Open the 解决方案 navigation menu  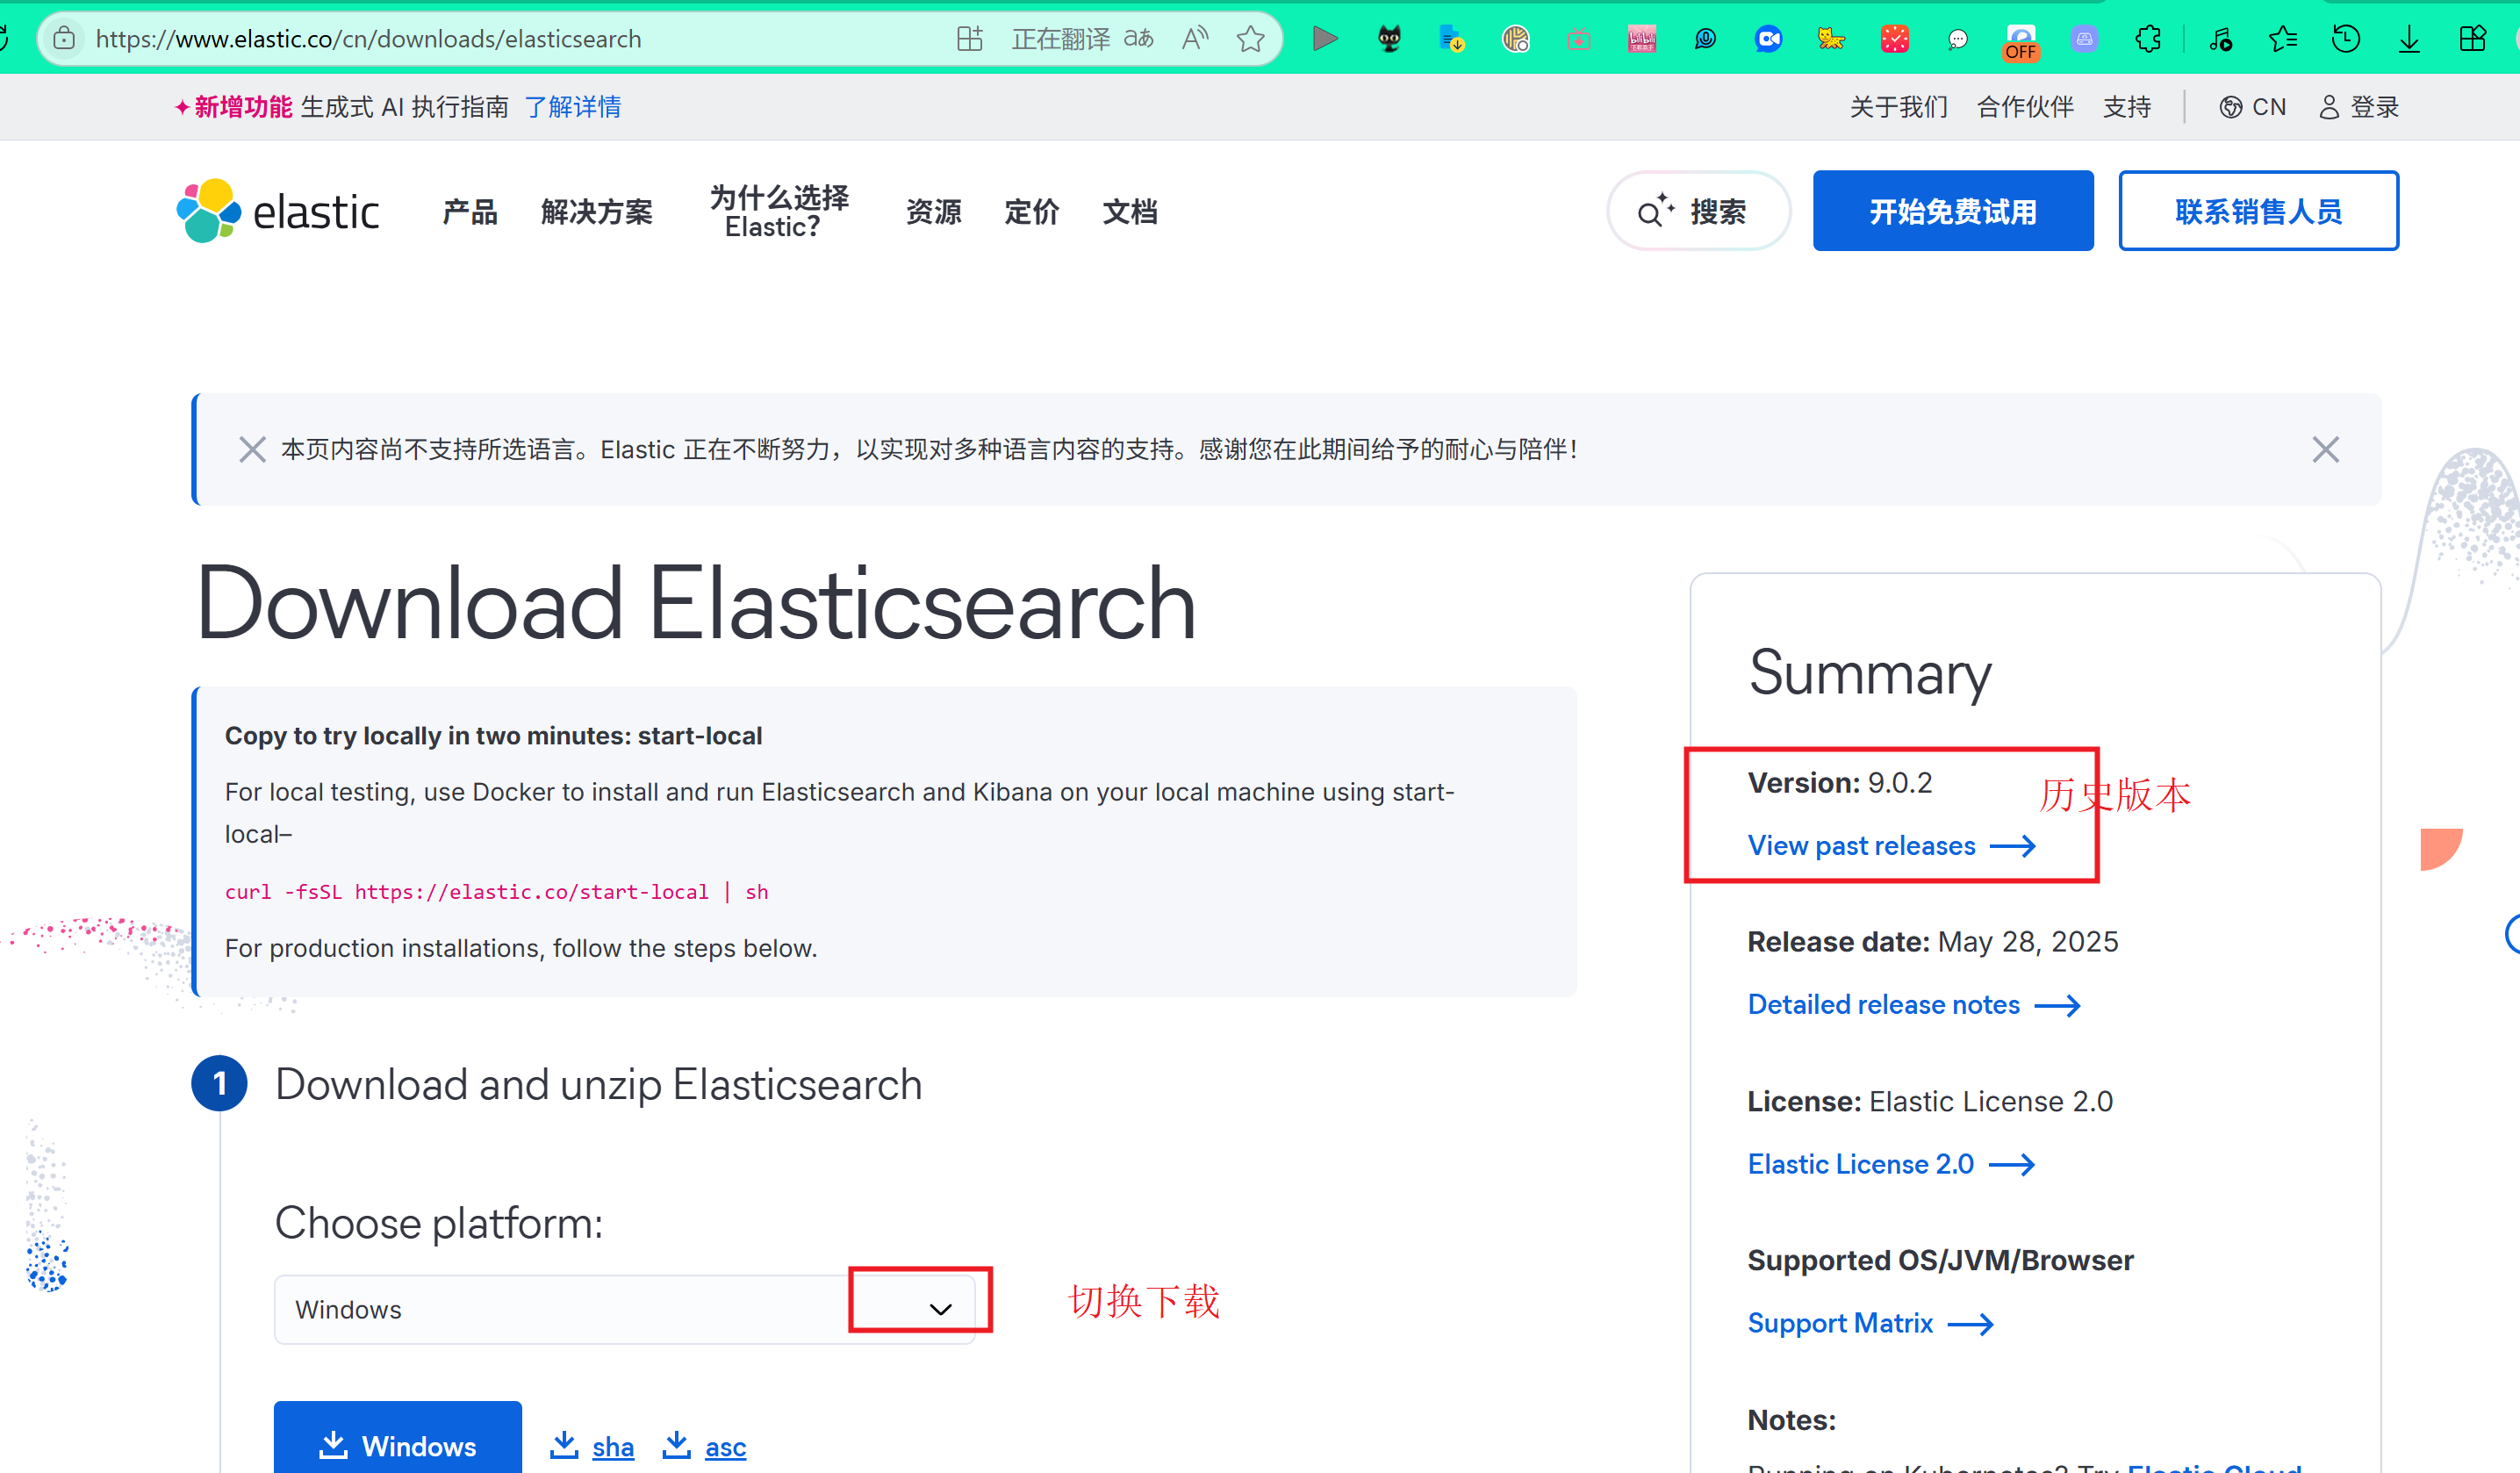pos(596,212)
